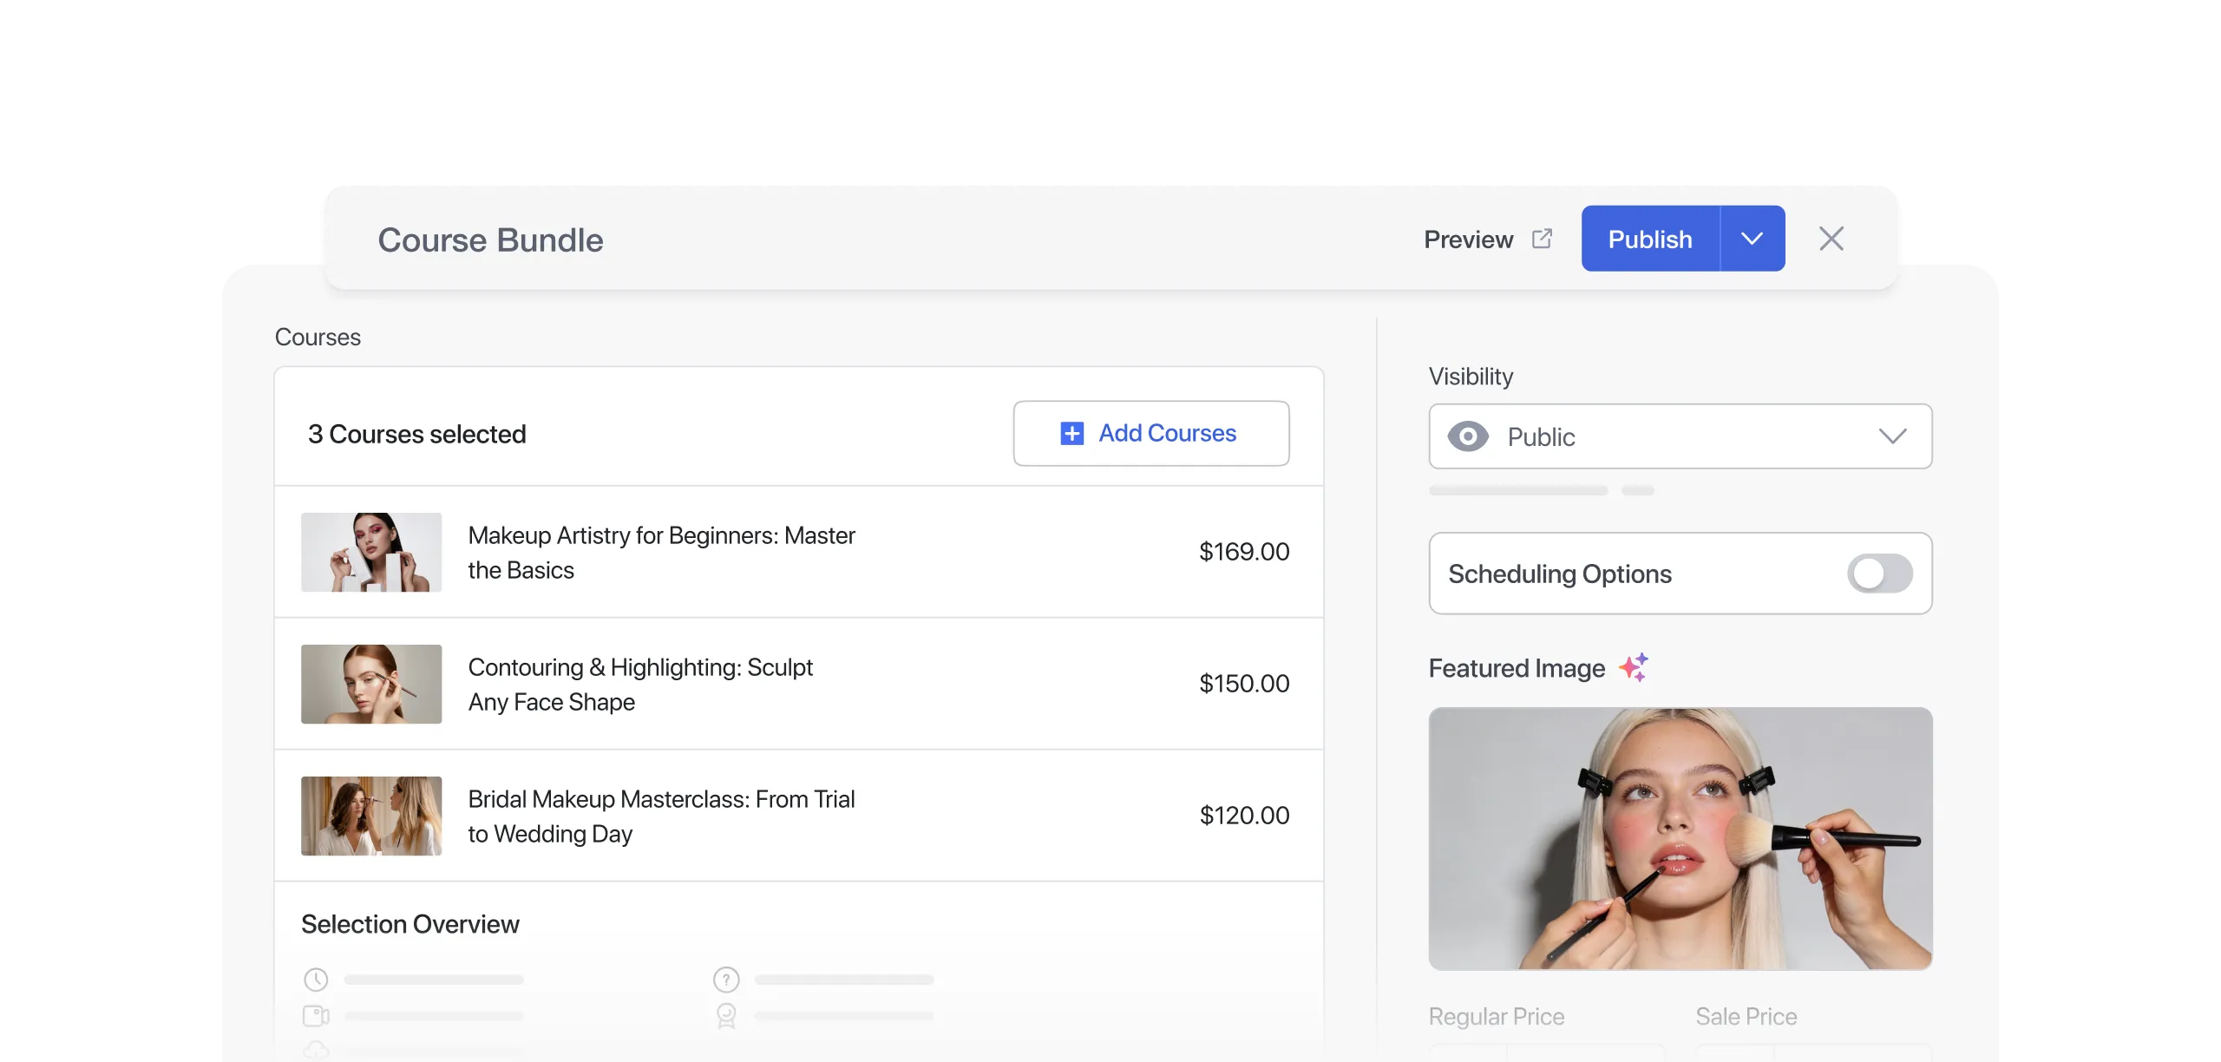Image resolution: width=2221 pixels, height=1062 pixels.
Task: Click the Selection Overview heading
Action: pos(410,924)
